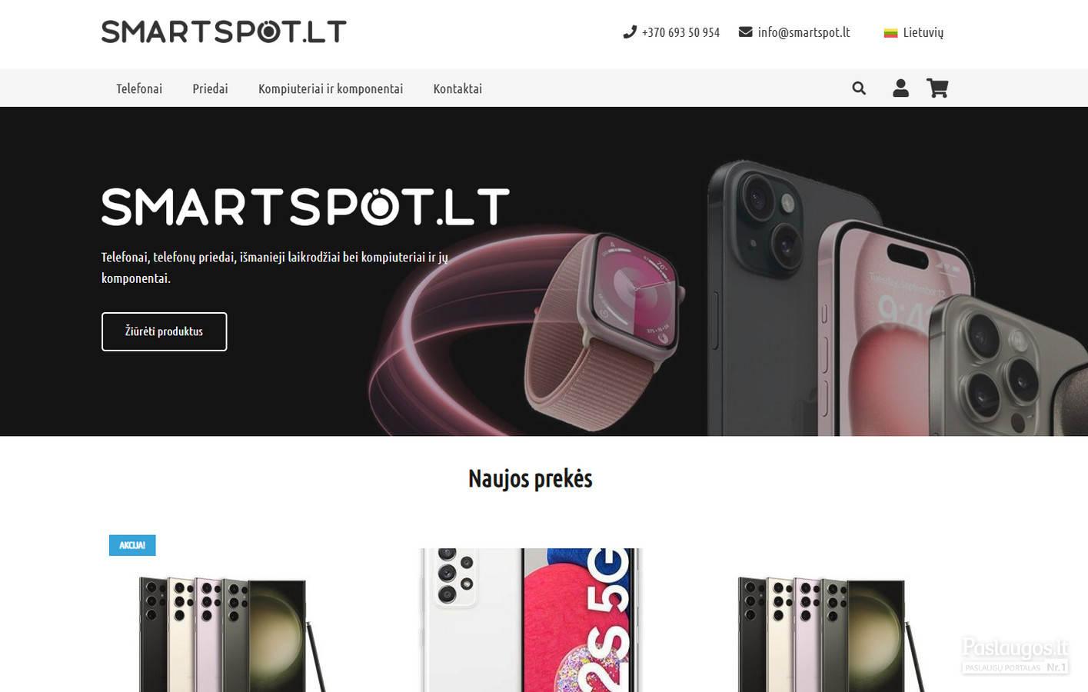The image size is (1088, 692).
Task: Click the SMARTSPOT.LT header logo
Action: point(224,32)
